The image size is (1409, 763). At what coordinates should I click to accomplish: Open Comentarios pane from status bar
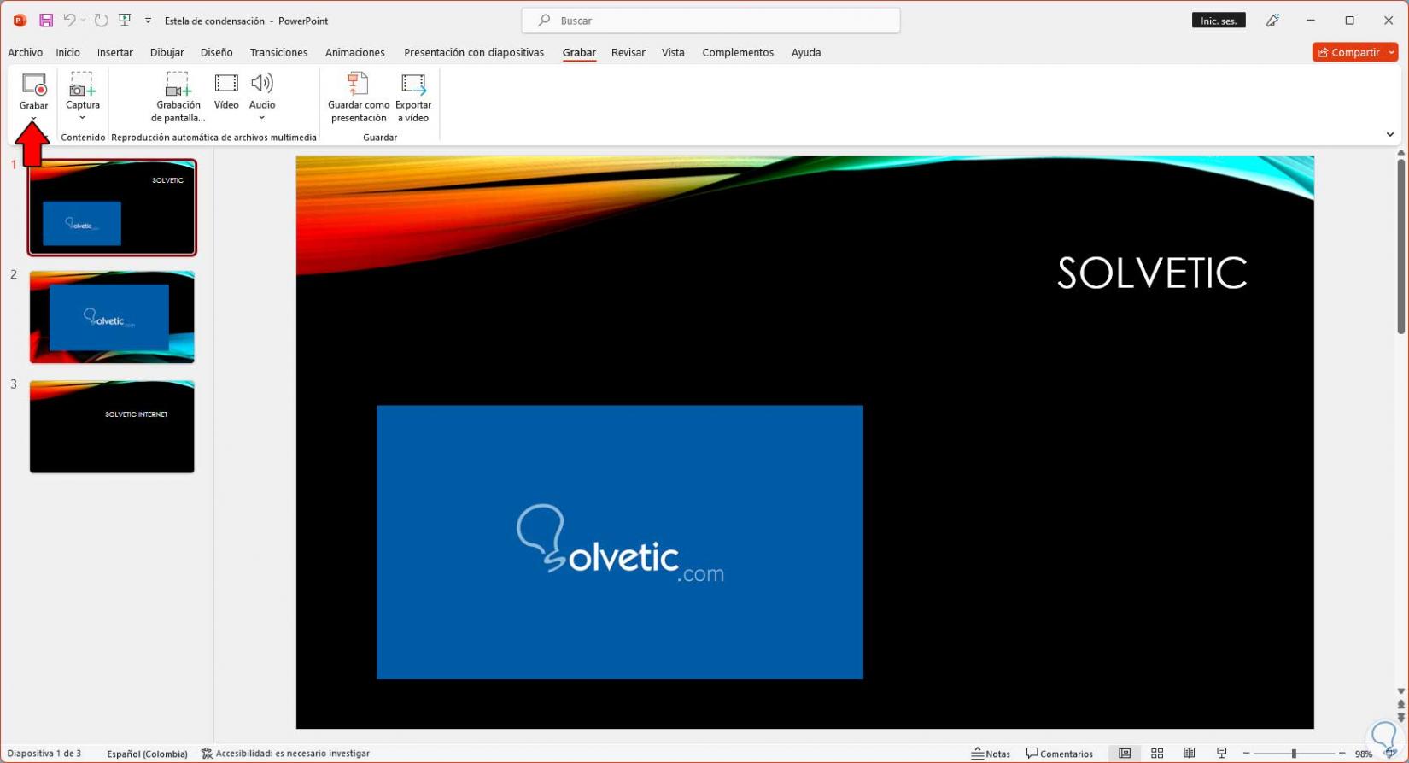(x=1060, y=754)
